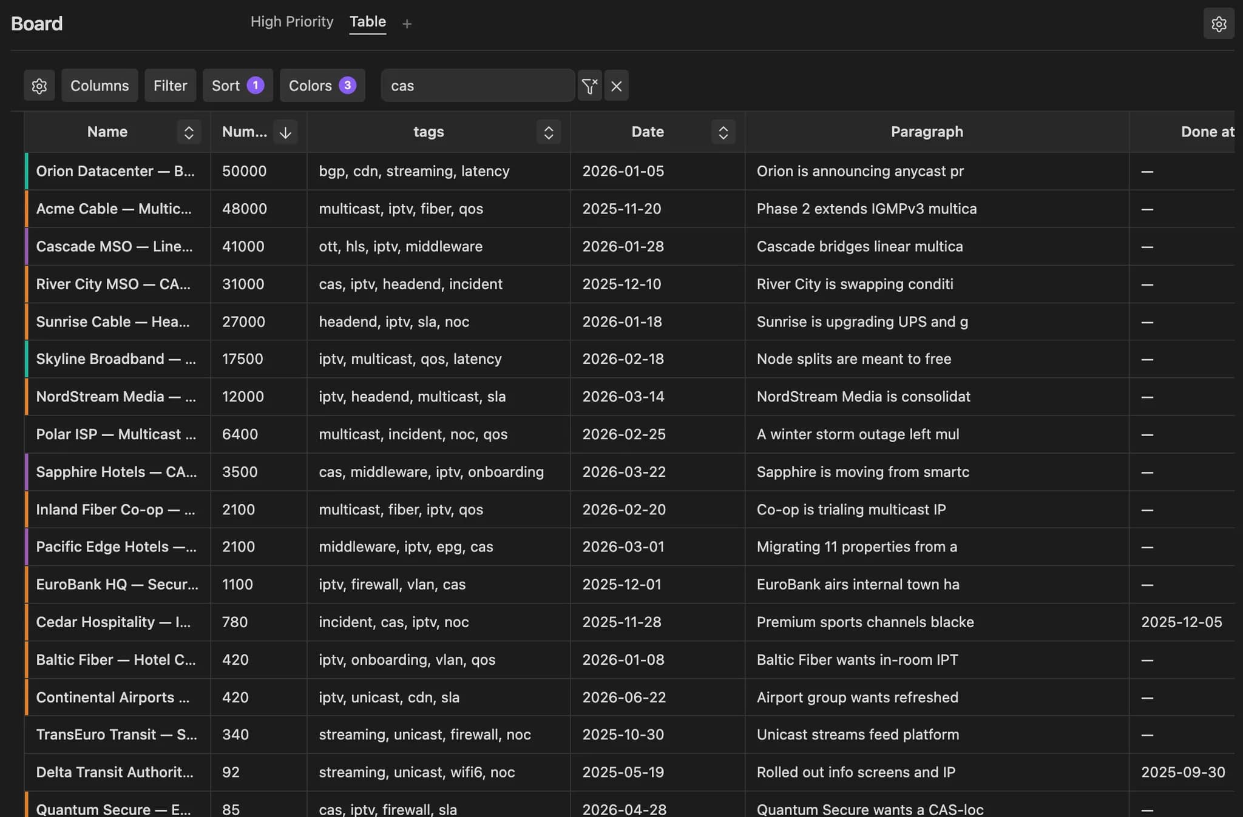Screen dimensions: 1243x817
Task: Select Skyline Broadband row name
Action: click(x=116, y=359)
